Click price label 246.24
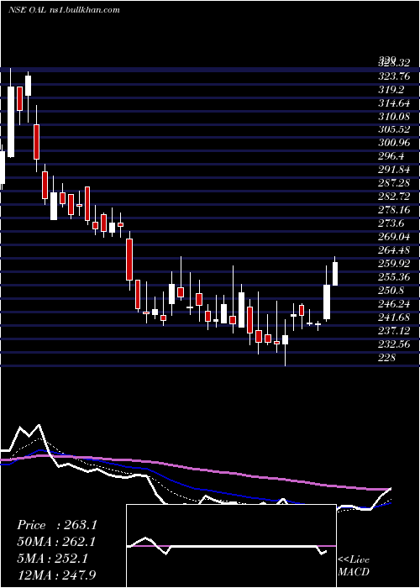The height and width of the screenshot is (588, 420). point(394,304)
